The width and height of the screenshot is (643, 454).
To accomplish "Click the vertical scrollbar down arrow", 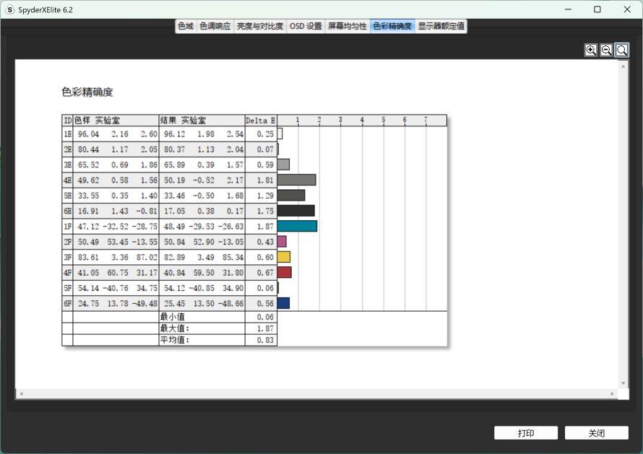I will [623, 383].
